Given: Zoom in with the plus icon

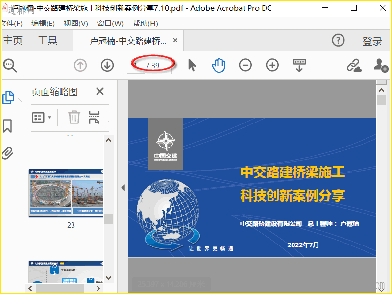Looking at the screenshot, I should click(272, 65).
